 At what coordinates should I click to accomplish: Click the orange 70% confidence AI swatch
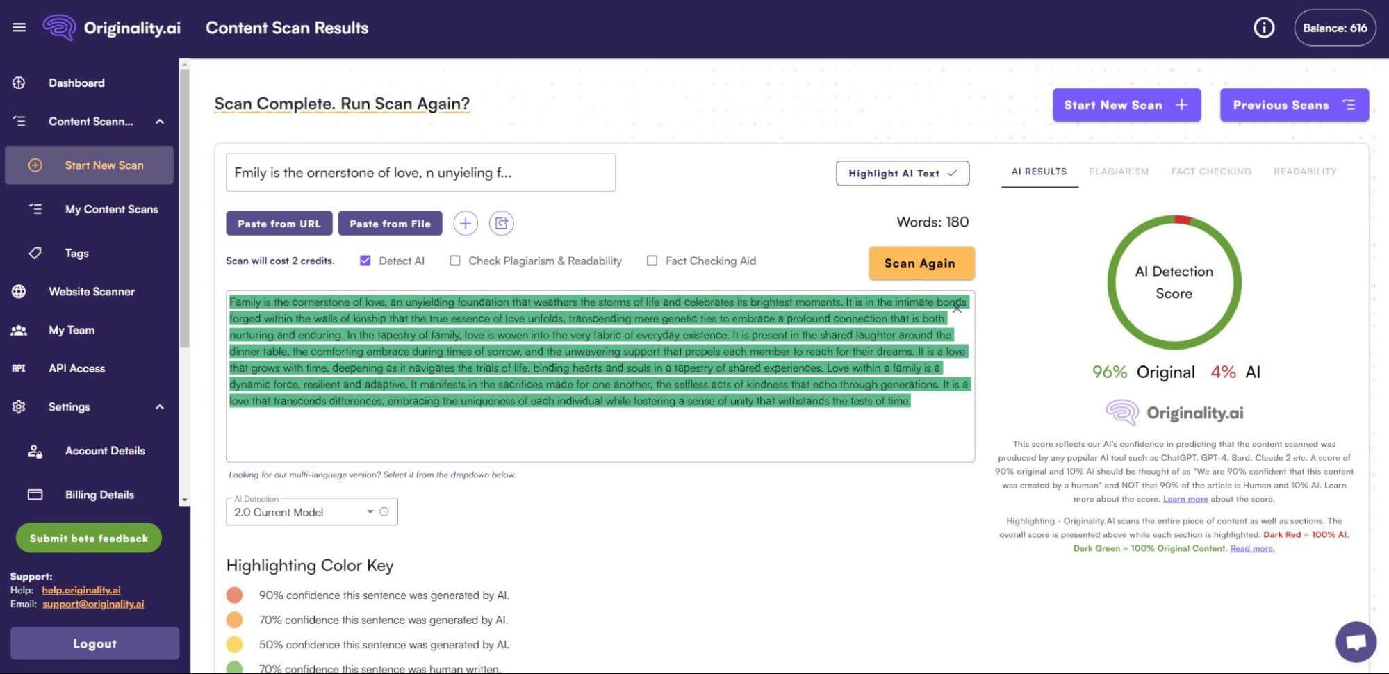pyautogui.click(x=235, y=620)
